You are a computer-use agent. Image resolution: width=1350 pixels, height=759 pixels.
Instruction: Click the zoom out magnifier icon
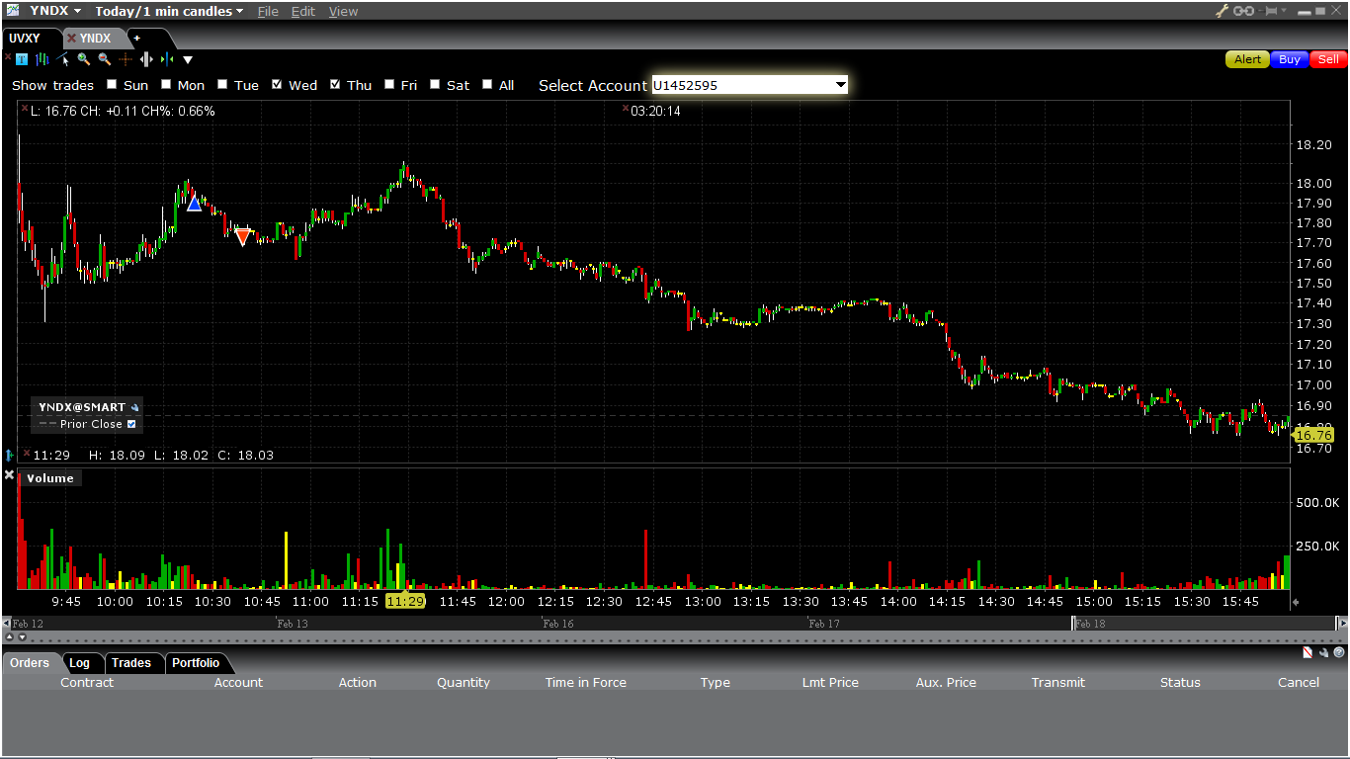point(105,59)
